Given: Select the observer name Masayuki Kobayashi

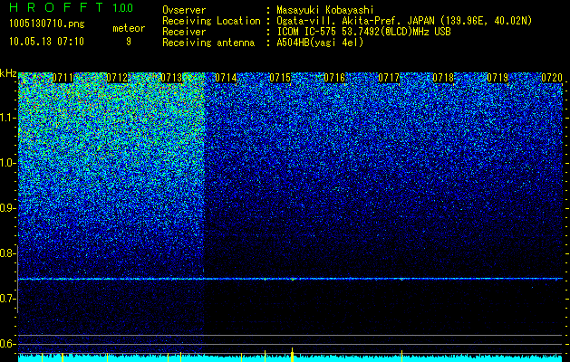Looking at the screenshot, I should tap(325, 11).
